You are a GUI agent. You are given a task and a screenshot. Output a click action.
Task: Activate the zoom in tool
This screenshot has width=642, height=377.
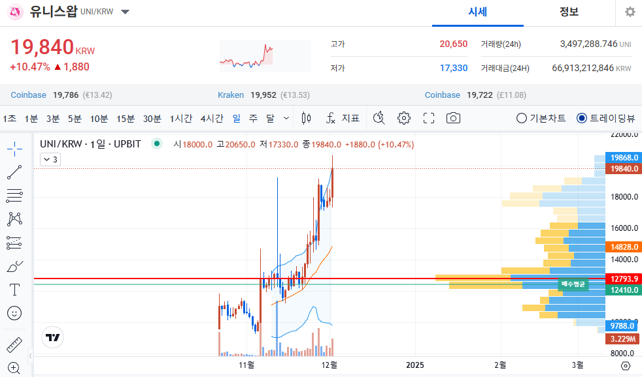tap(14, 368)
